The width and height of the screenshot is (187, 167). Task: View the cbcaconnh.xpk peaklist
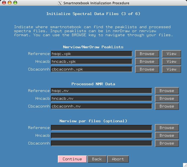click(171, 69)
